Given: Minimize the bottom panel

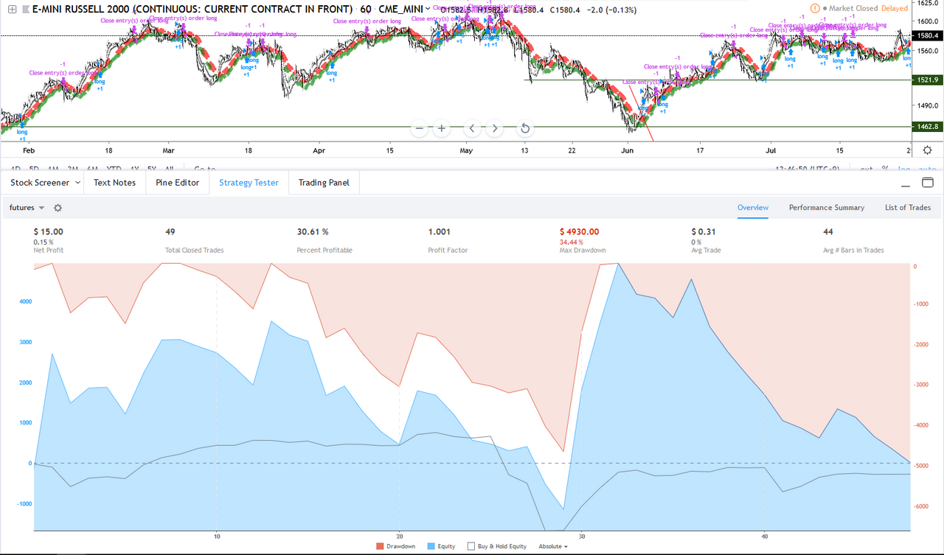Looking at the screenshot, I should pos(903,182).
